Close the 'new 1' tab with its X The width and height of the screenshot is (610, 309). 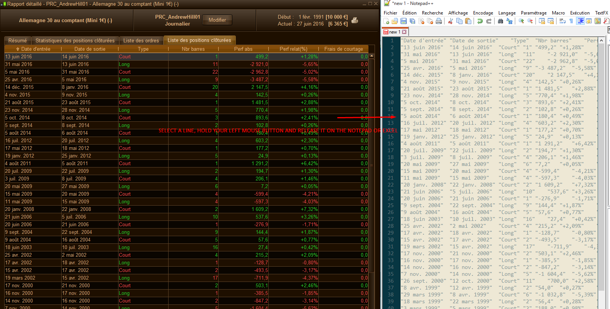tap(404, 32)
